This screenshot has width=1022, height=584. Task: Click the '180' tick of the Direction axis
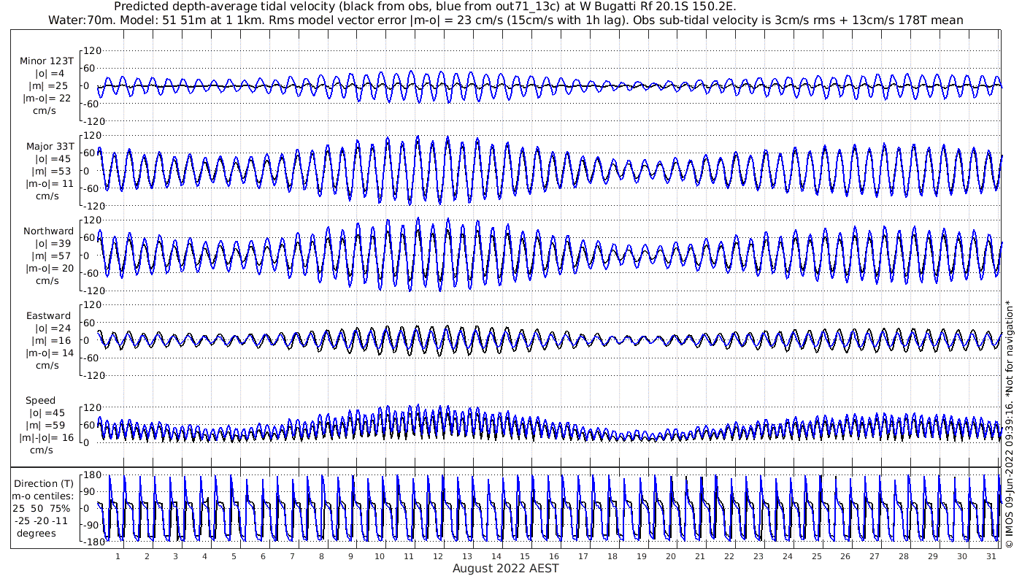tap(91, 475)
